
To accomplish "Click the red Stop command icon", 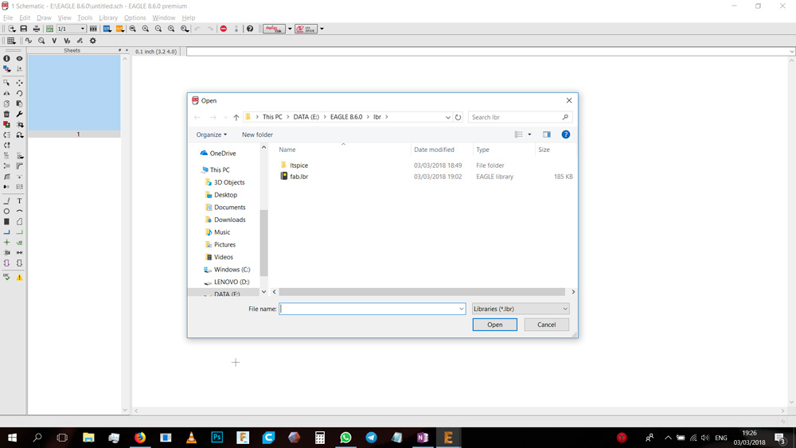I will 224,29.
